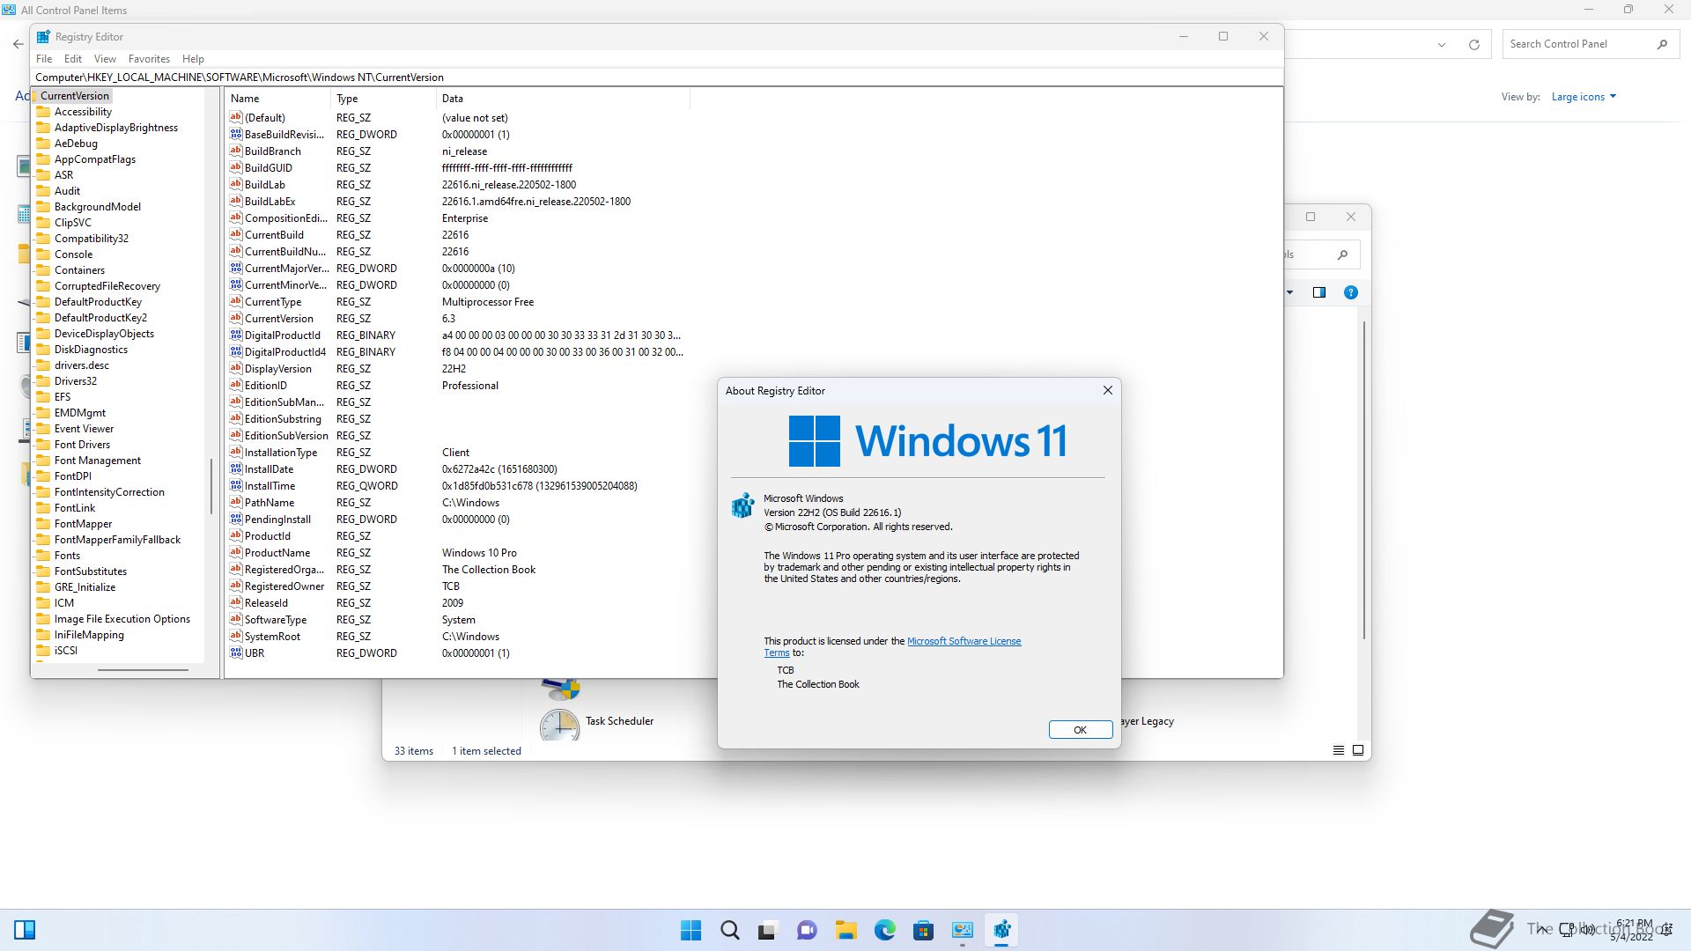Switch to Control Panel taskbar icon

click(962, 930)
